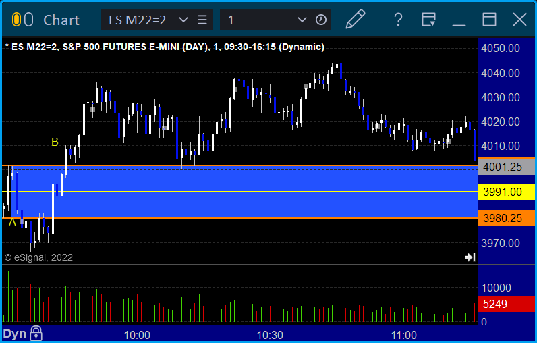
Task: Click the 3970.00 price axis label
Action: pos(501,243)
